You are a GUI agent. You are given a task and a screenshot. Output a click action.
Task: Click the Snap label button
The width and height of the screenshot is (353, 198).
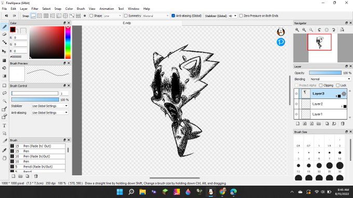(25, 16)
